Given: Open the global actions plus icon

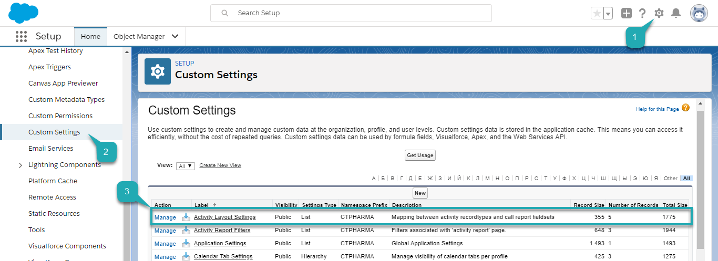Looking at the screenshot, I should 626,13.
